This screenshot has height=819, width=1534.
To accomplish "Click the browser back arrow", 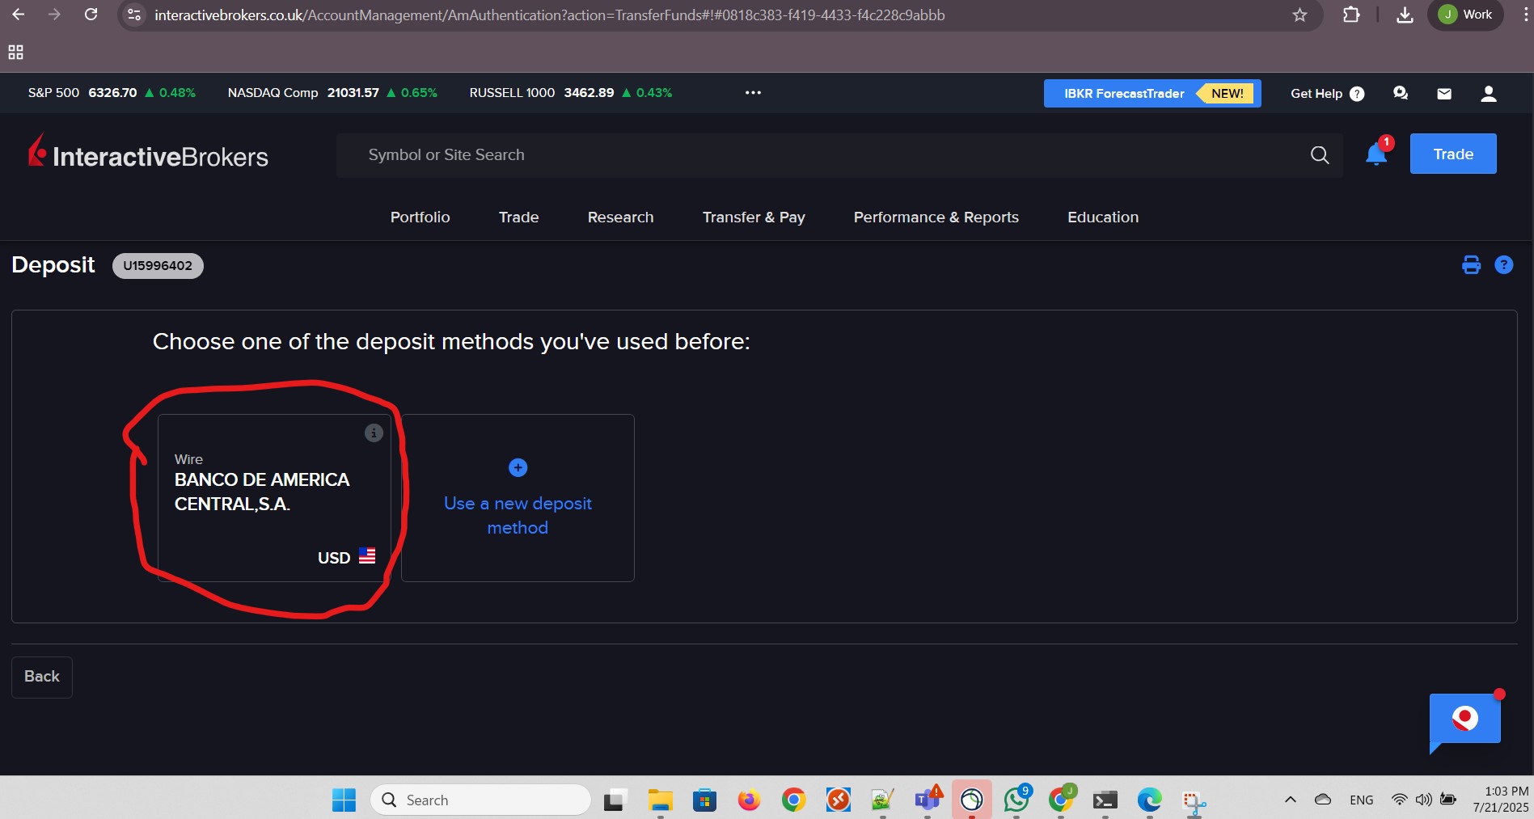I will pos(18,15).
